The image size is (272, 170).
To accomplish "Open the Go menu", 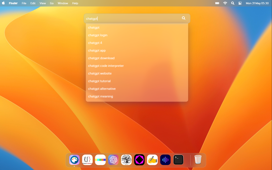I will 52,3.
